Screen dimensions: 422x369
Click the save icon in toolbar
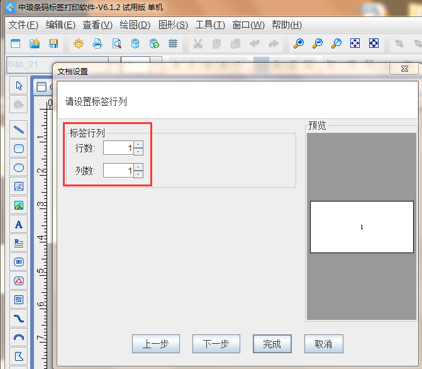point(53,43)
